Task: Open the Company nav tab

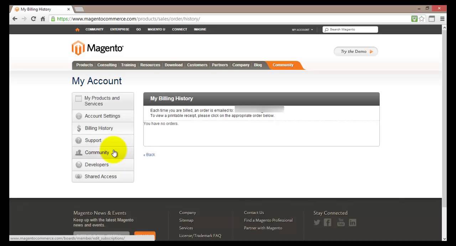Action: pos(241,65)
